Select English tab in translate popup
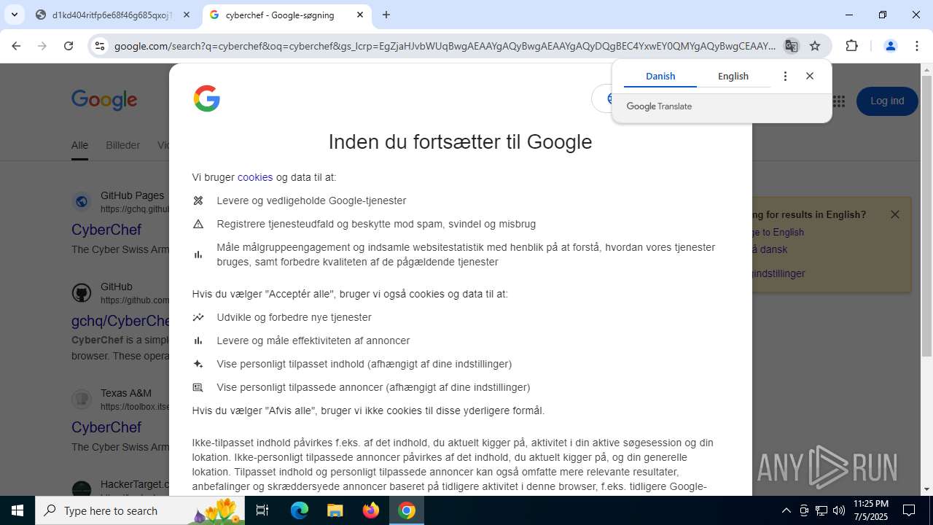Viewport: 933px width, 525px height. coord(733,76)
